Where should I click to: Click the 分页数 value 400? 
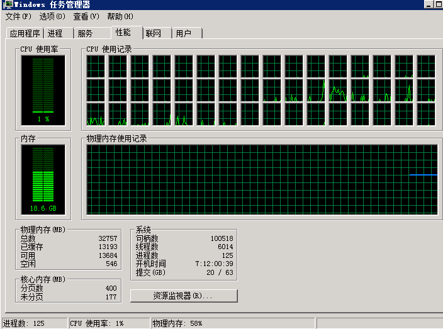(111, 288)
